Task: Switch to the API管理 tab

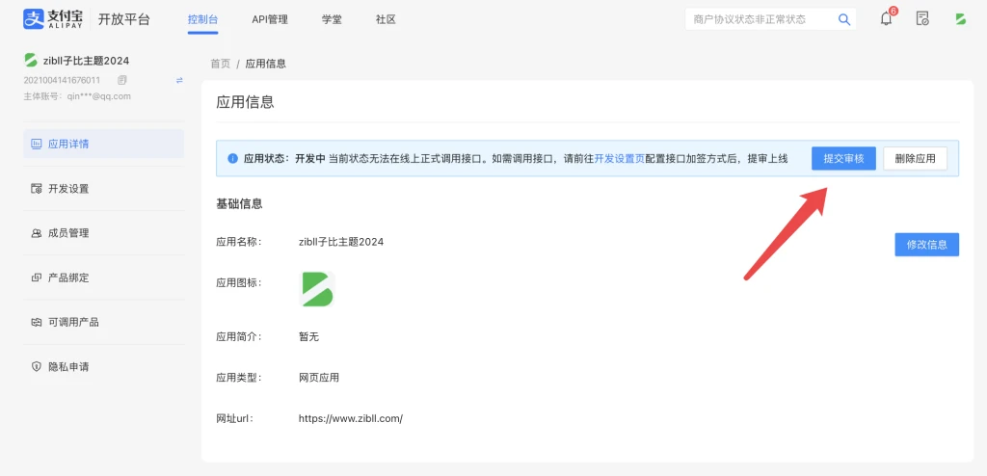Action: click(270, 19)
